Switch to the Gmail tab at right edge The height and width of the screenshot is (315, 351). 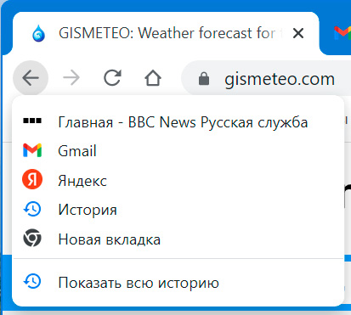click(x=343, y=33)
